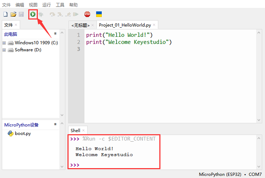The width and height of the screenshot is (265, 178).
Task: Click the Resume debugging icon
Action: [76, 14]
